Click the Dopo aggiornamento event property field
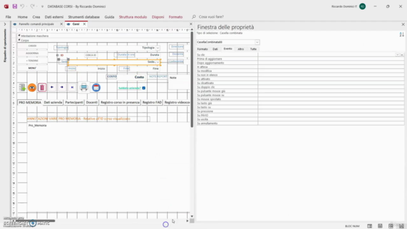The width and height of the screenshot is (407, 229). coord(331,63)
